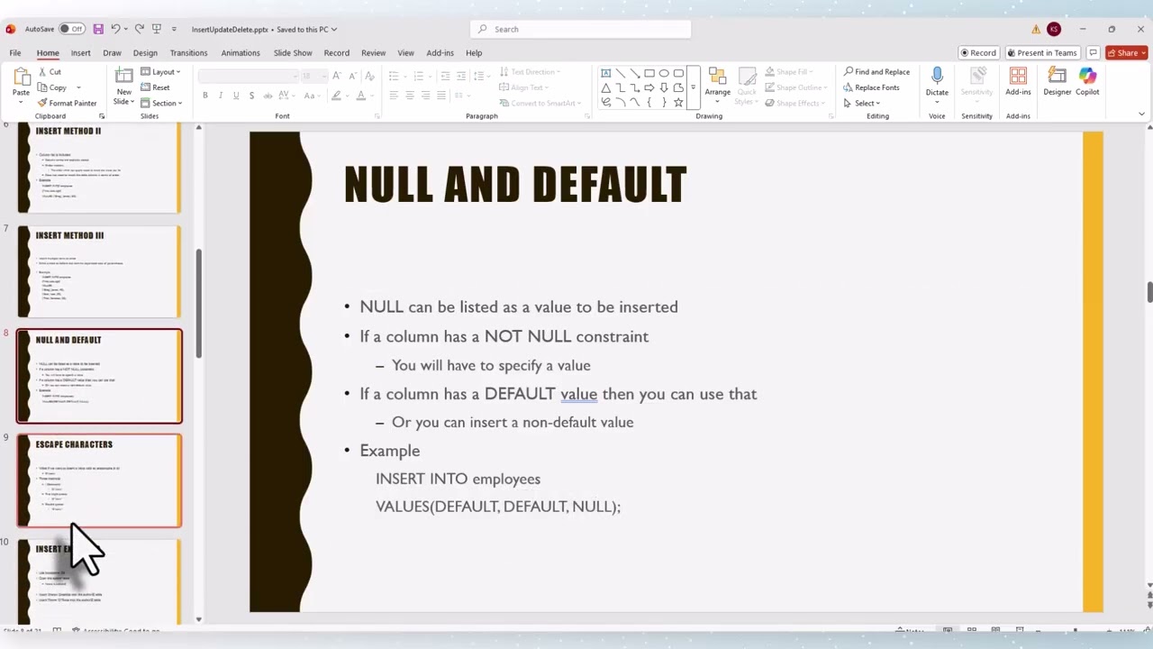Screen dimensions: 1153x649
Task: Open the File menu
Action: tap(15, 53)
